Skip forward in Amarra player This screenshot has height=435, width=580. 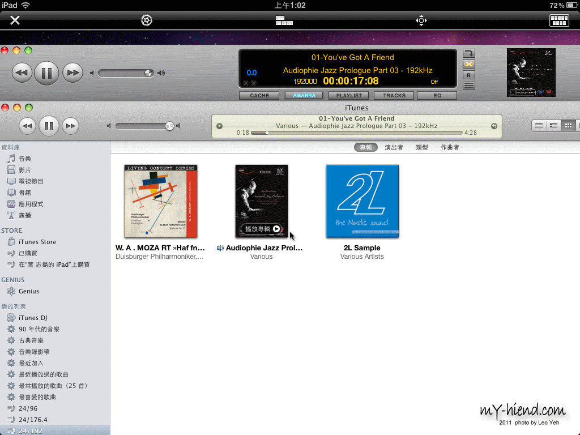pyautogui.click(x=72, y=73)
